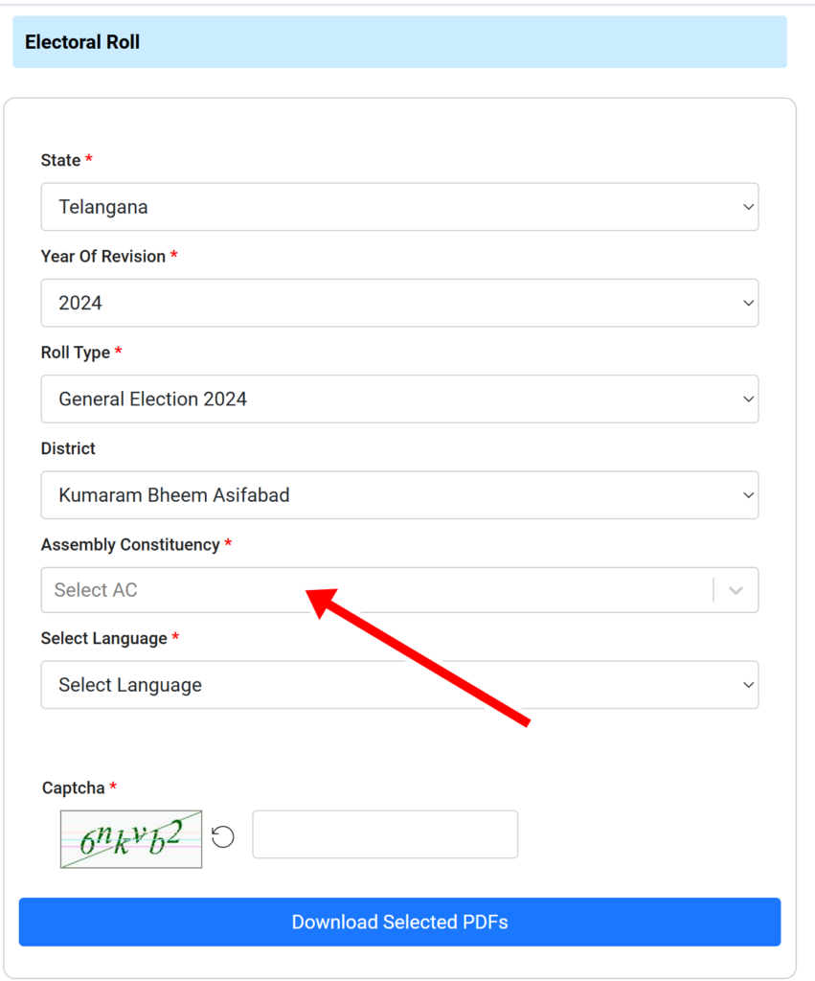This screenshot has height=981, width=815.
Task: Click Download Selected PDFs button
Action: (x=399, y=923)
